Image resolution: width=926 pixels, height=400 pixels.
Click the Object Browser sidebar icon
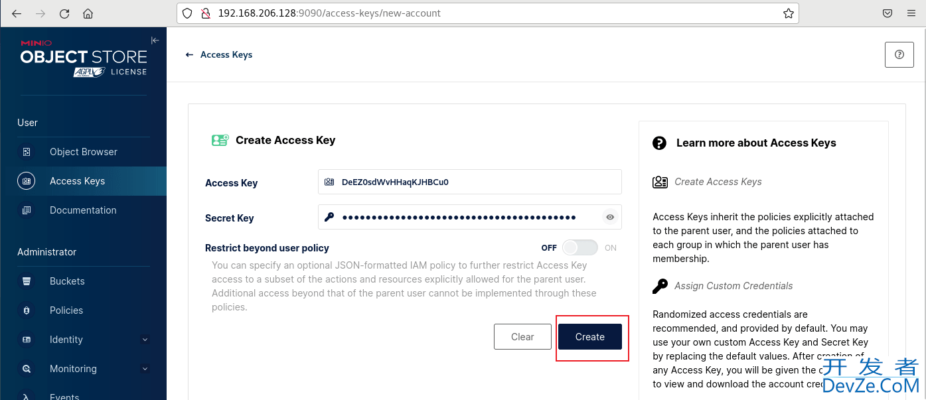pos(27,152)
